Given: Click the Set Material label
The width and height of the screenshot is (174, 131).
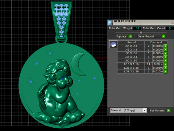Looking at the screenshot, I should pos(157,111).
